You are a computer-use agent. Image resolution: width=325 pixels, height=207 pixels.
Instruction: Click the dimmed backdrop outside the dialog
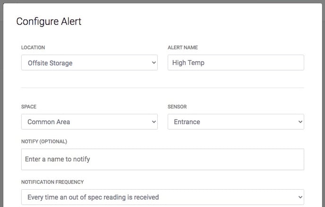(1, 103)
